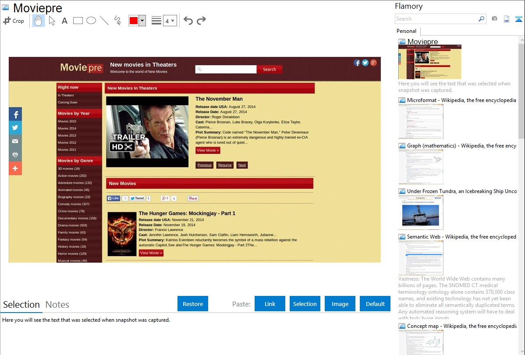The image size is (525, 355).
Task: Open the Movies 2014 link
Action: (x=67, y=129)
